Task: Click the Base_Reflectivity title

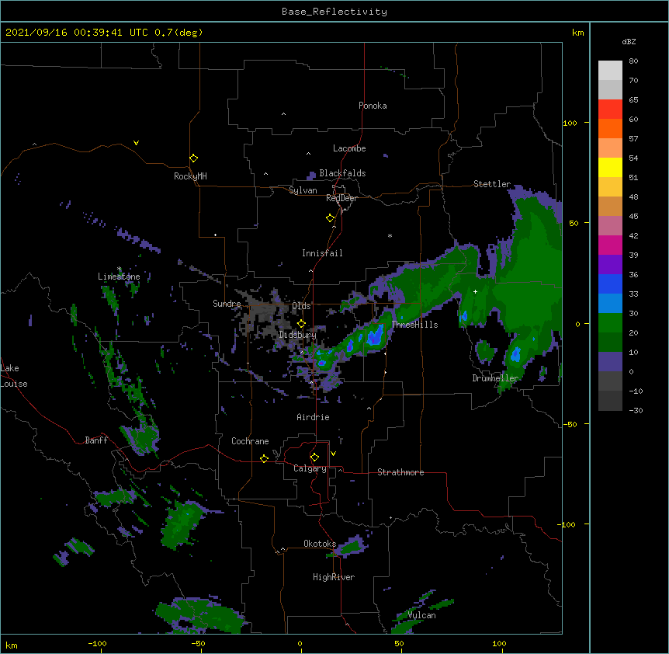Action: [x=334, y=12]
